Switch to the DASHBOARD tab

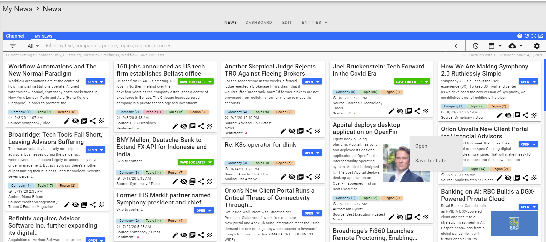[259, 23]
